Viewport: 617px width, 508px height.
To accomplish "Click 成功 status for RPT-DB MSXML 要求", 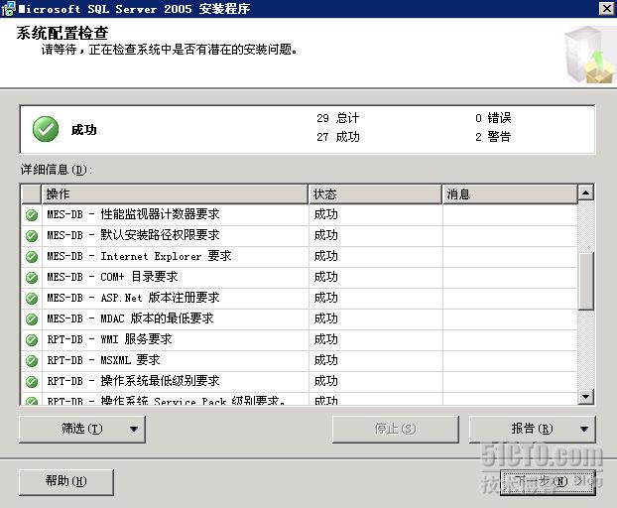I will 325,360.
